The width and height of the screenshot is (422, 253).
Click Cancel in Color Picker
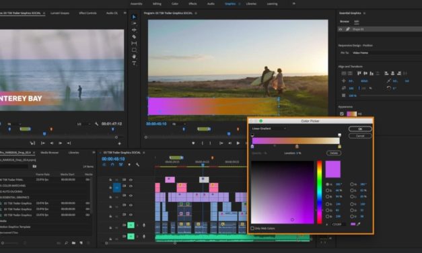[x=360, y=136]
